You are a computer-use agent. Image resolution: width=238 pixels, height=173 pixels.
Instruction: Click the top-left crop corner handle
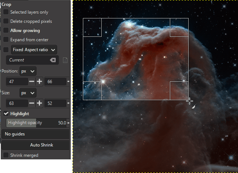coord(92,28)
